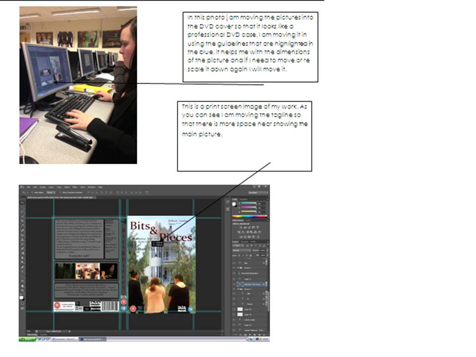
Task: Select the Brush tool
Action: pos(22,235)
